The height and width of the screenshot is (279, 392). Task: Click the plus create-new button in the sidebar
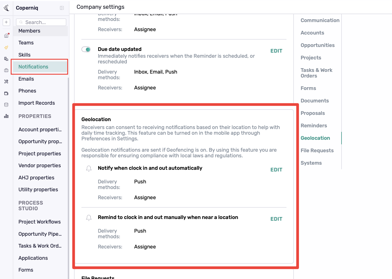pos(6,22)
